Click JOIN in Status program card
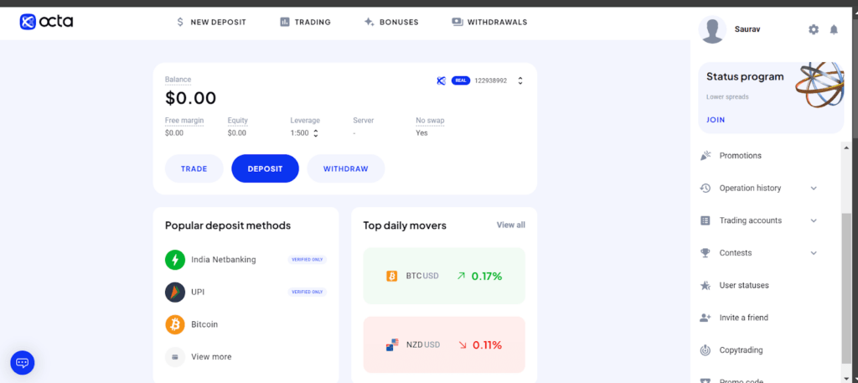Screen dimensions: 858x383 click(716, 119)
